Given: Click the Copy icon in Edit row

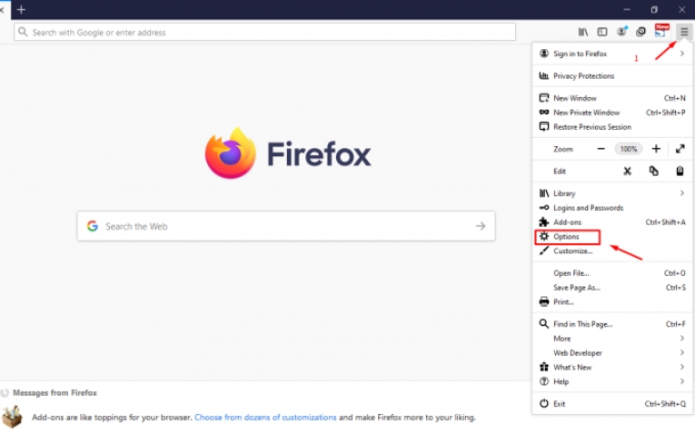Looking at the screenshot, I should tap(653, 171).
